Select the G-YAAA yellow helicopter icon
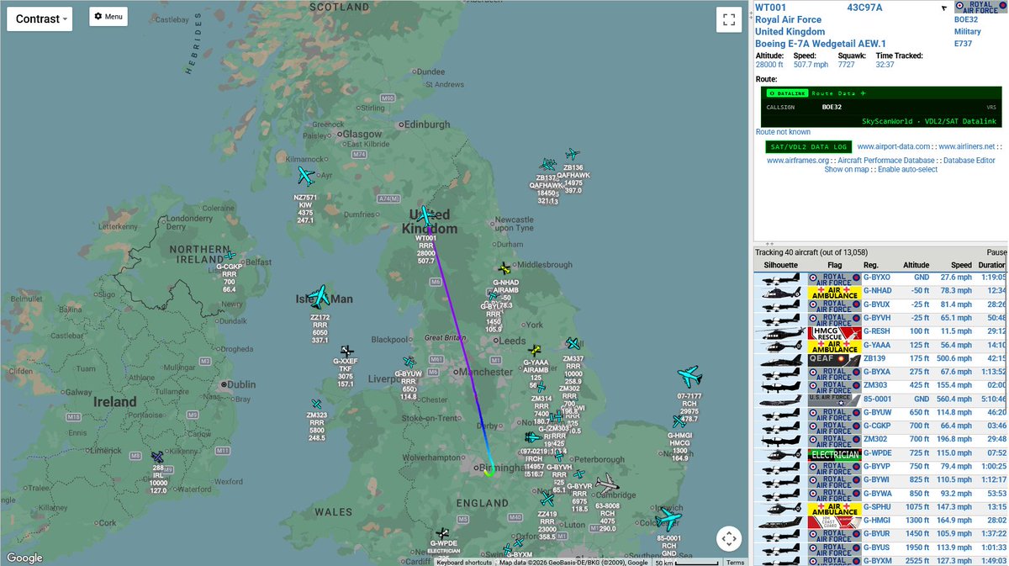 534,349
